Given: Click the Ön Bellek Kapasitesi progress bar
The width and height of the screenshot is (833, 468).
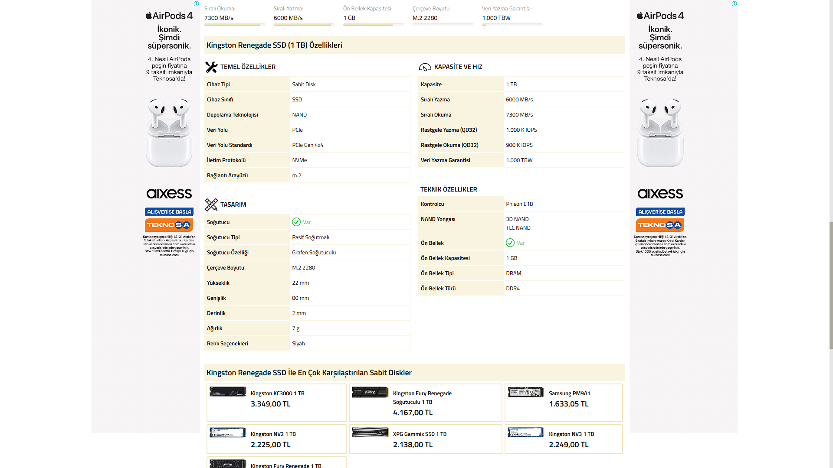Looking at the screenshot, I should click(373, 25).
